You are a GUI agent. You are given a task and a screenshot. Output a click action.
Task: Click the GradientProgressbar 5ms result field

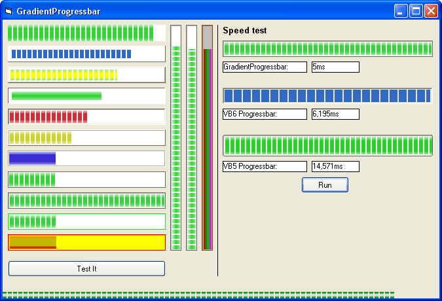coord(335,67)
